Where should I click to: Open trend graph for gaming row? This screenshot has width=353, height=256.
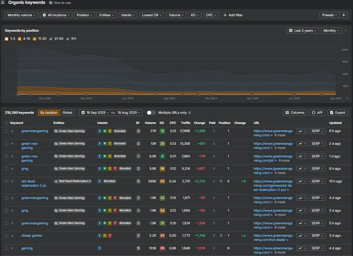click(x=302, y=248)
